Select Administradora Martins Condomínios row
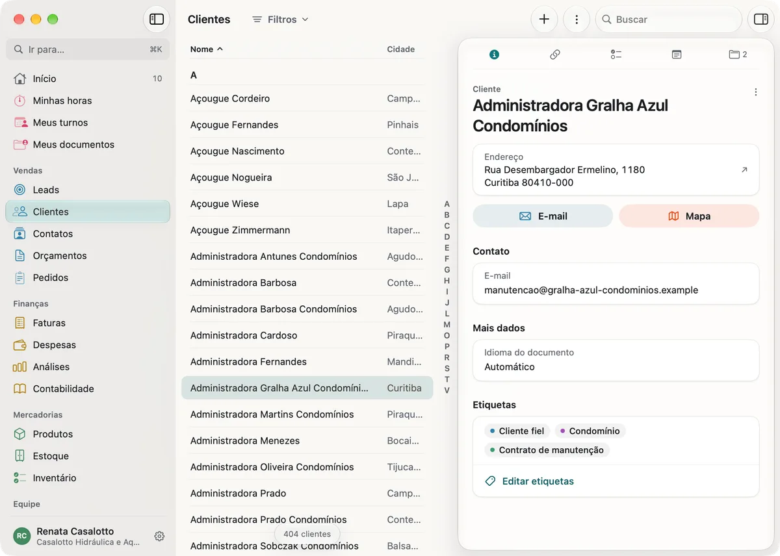Image resolution: width=780 pixels, height=556 pixels. click(307, 414)
